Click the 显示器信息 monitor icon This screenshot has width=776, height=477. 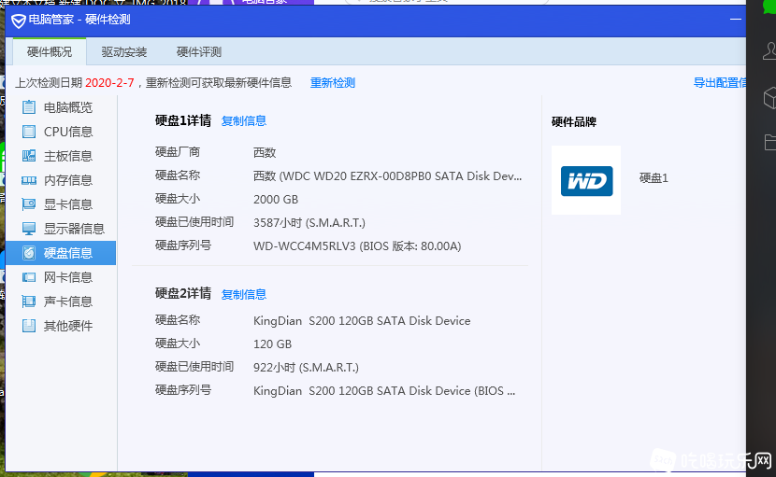tap(29, 229)
